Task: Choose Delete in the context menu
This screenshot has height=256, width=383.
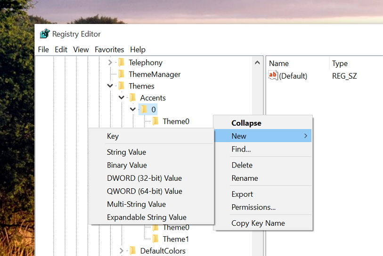Action: pos(263,165)
